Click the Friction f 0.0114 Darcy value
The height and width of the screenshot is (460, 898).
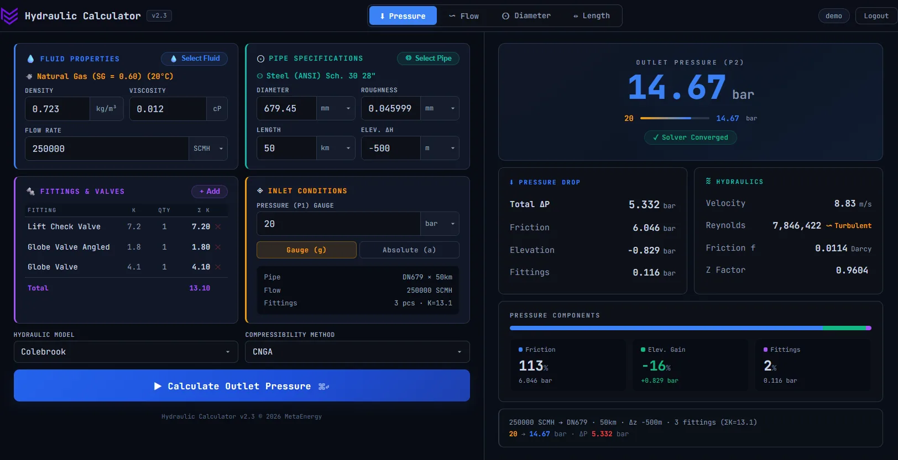click(843, 248)
